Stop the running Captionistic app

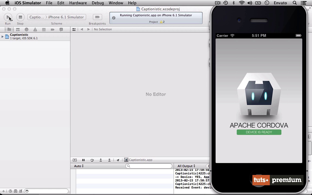tap(20, 17)
